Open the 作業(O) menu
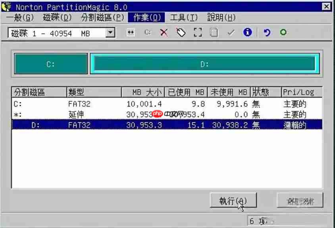335x228 pixels. tap(146, 17)
